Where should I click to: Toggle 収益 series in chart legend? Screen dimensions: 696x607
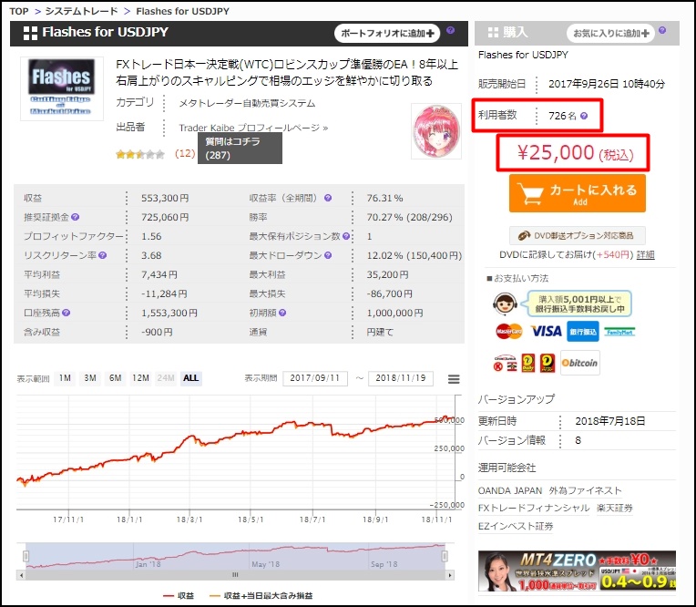coord(179,595)
